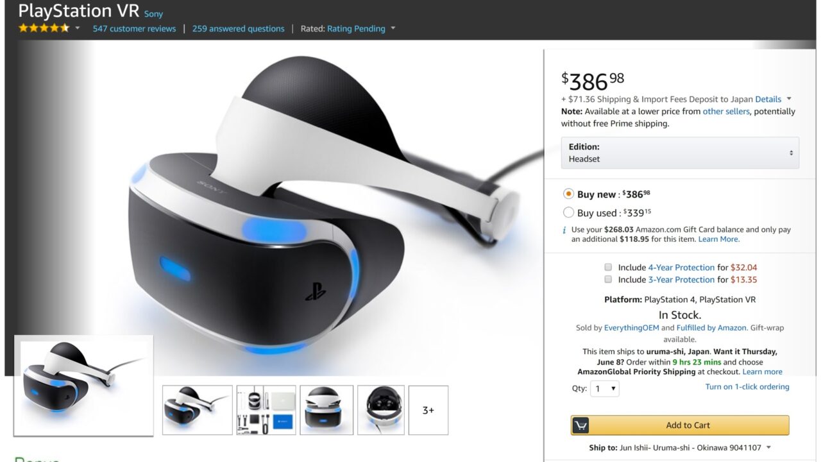Click the Add to Cart button
The height and width of the screenshot is (462, 821).
click(680, 425)
